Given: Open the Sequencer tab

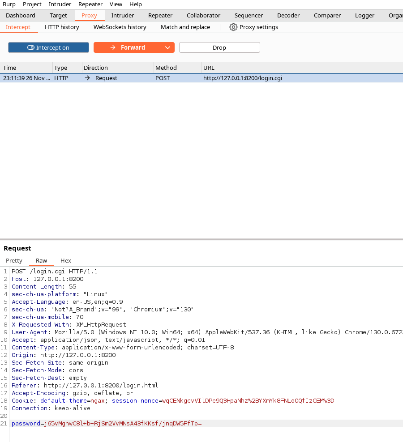Looking at the screenshot, I should [249, 16].
